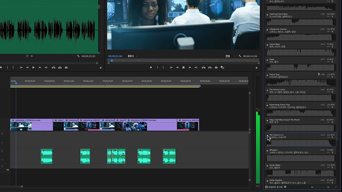This screenshot has height=192, width=342.
Task: Select the AdobeStock_177376371.mov.mp4 clip on timeline
Action: point(151,125)
